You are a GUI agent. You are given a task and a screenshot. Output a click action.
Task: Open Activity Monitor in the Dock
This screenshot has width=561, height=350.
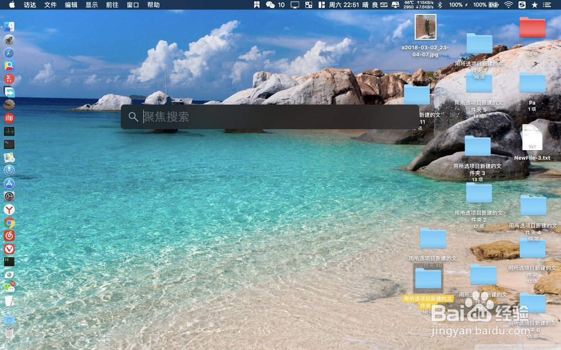(x=10, y=131)
